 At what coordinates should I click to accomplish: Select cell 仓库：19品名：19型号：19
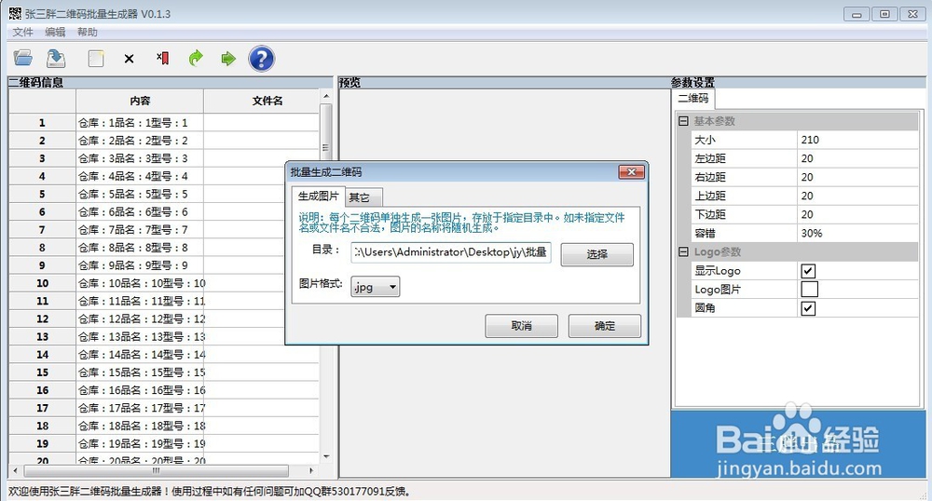click(x=140, y=443)
